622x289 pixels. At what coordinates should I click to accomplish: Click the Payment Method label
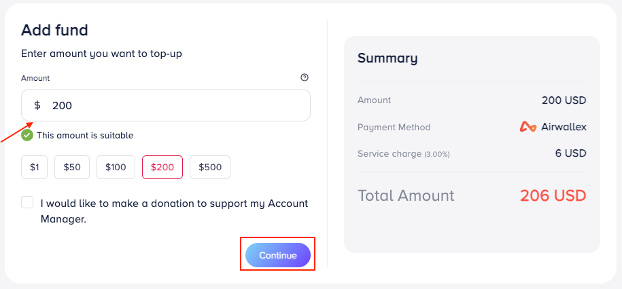[394, 127]
